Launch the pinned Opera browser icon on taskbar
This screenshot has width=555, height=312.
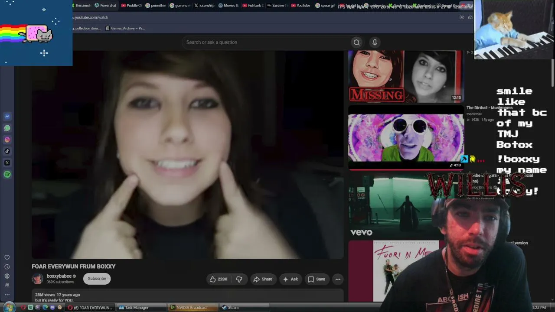click(23, 308)
